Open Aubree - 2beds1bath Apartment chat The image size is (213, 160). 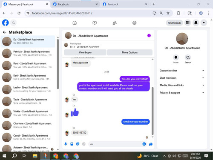[x=28, y=148]
